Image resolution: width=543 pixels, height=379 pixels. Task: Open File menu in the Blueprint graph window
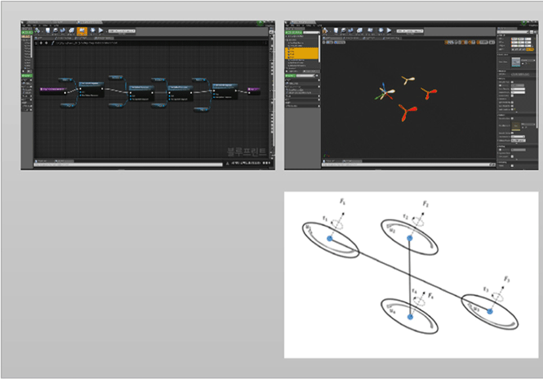click(24, 26)
